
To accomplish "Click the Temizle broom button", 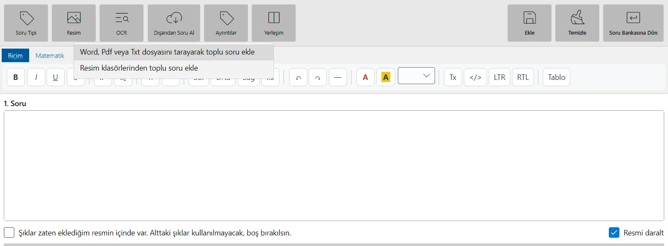I will (x=577, y=23).
